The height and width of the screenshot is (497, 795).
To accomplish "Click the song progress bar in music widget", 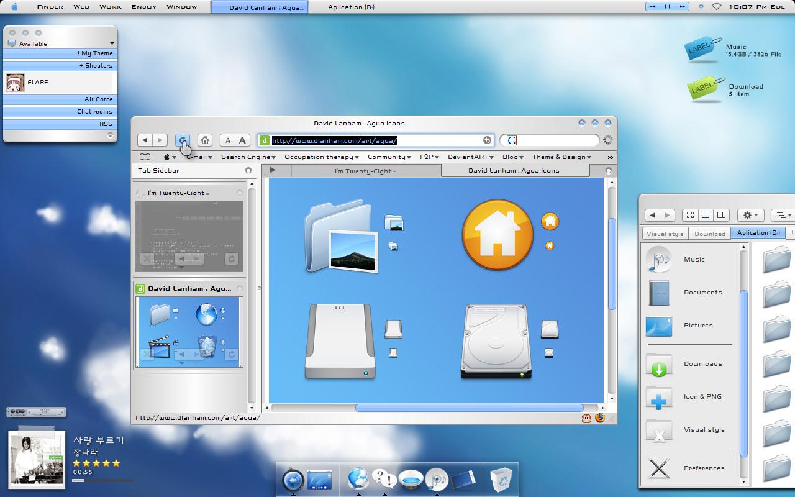I will coord(102,480).
